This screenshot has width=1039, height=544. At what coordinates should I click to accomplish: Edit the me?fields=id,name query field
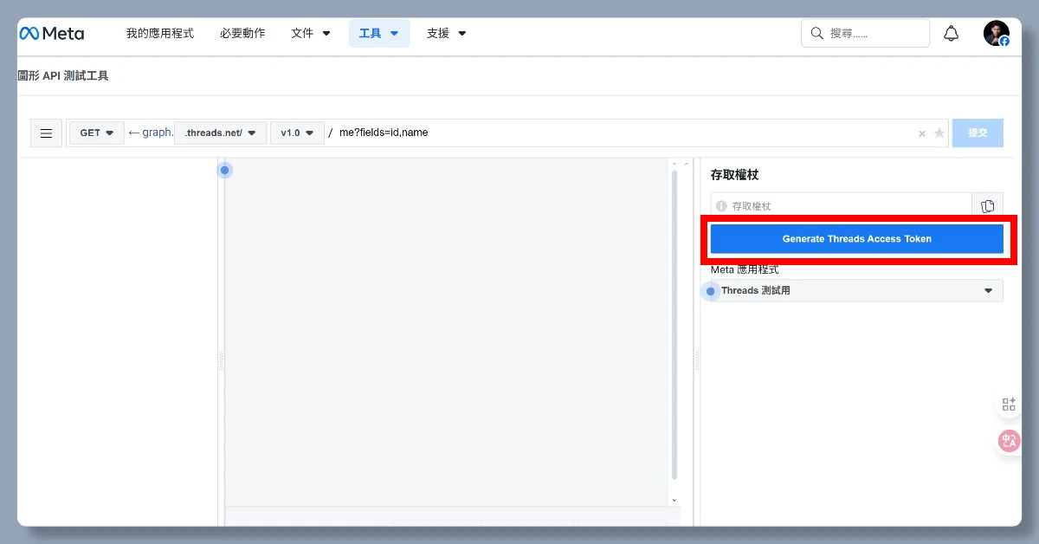click(623, 133)
